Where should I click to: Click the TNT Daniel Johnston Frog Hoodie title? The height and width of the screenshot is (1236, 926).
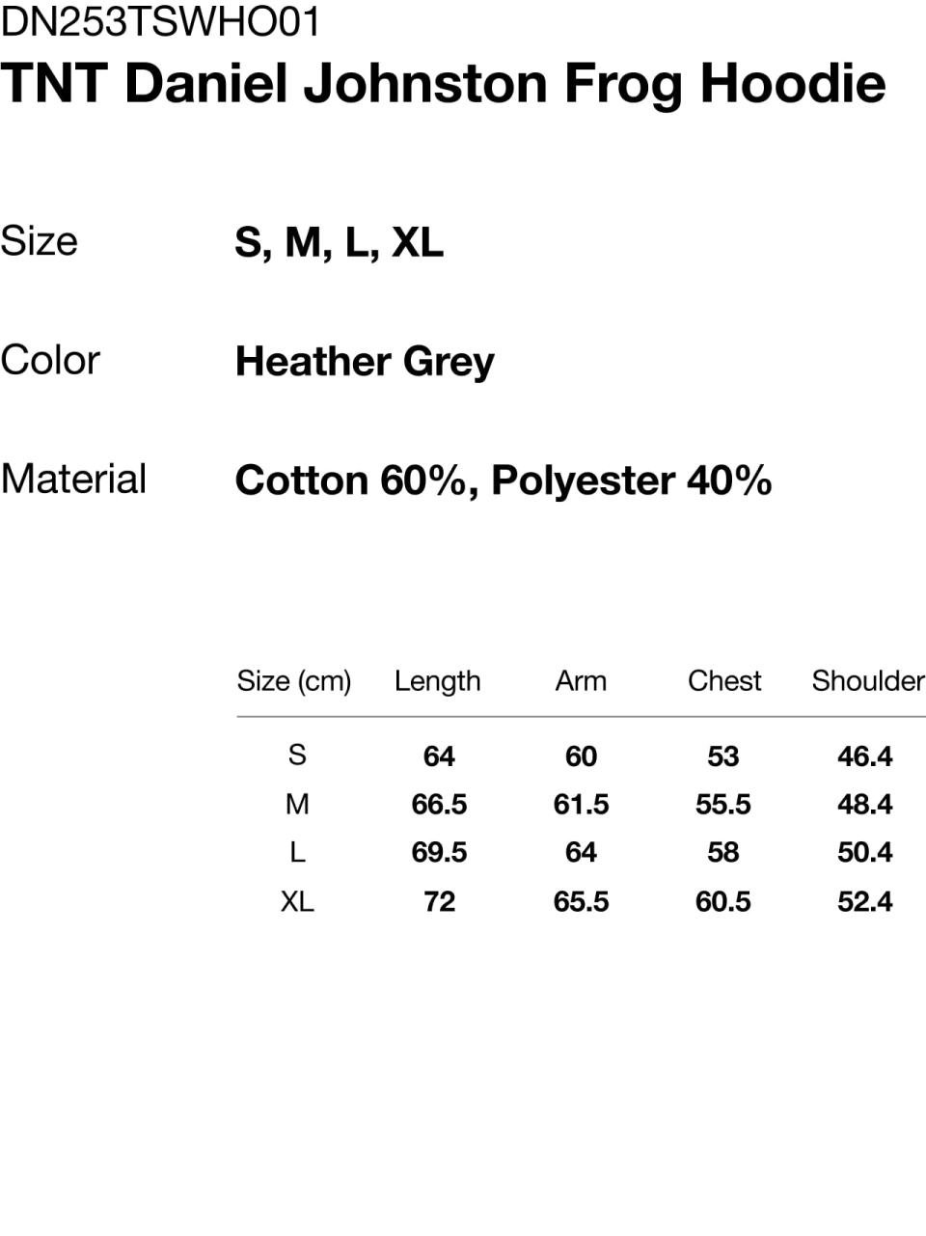[x=443, y=84]
